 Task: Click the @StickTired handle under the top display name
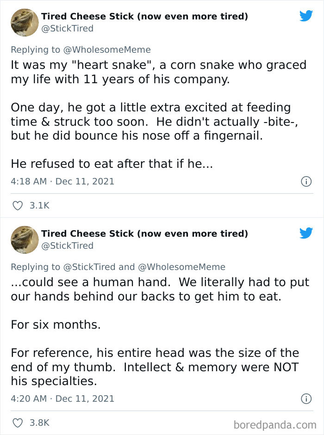[x=68, y=28]
